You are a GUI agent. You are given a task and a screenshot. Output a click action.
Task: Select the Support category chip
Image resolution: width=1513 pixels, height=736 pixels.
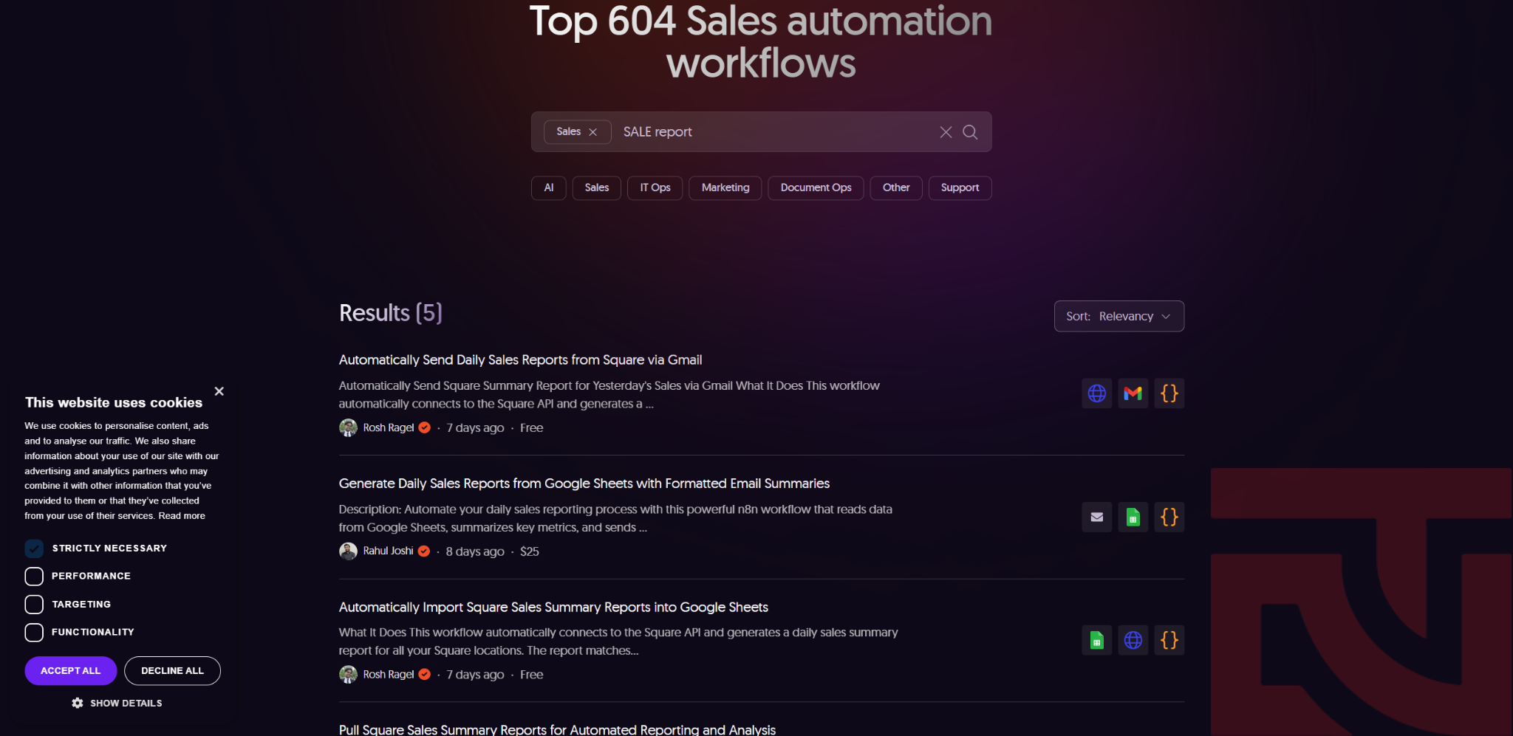pos(960,188)
